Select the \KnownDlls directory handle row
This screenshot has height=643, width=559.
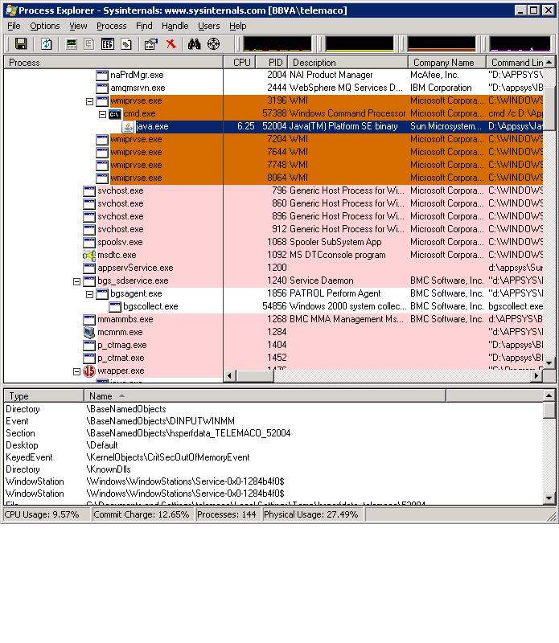273,469
